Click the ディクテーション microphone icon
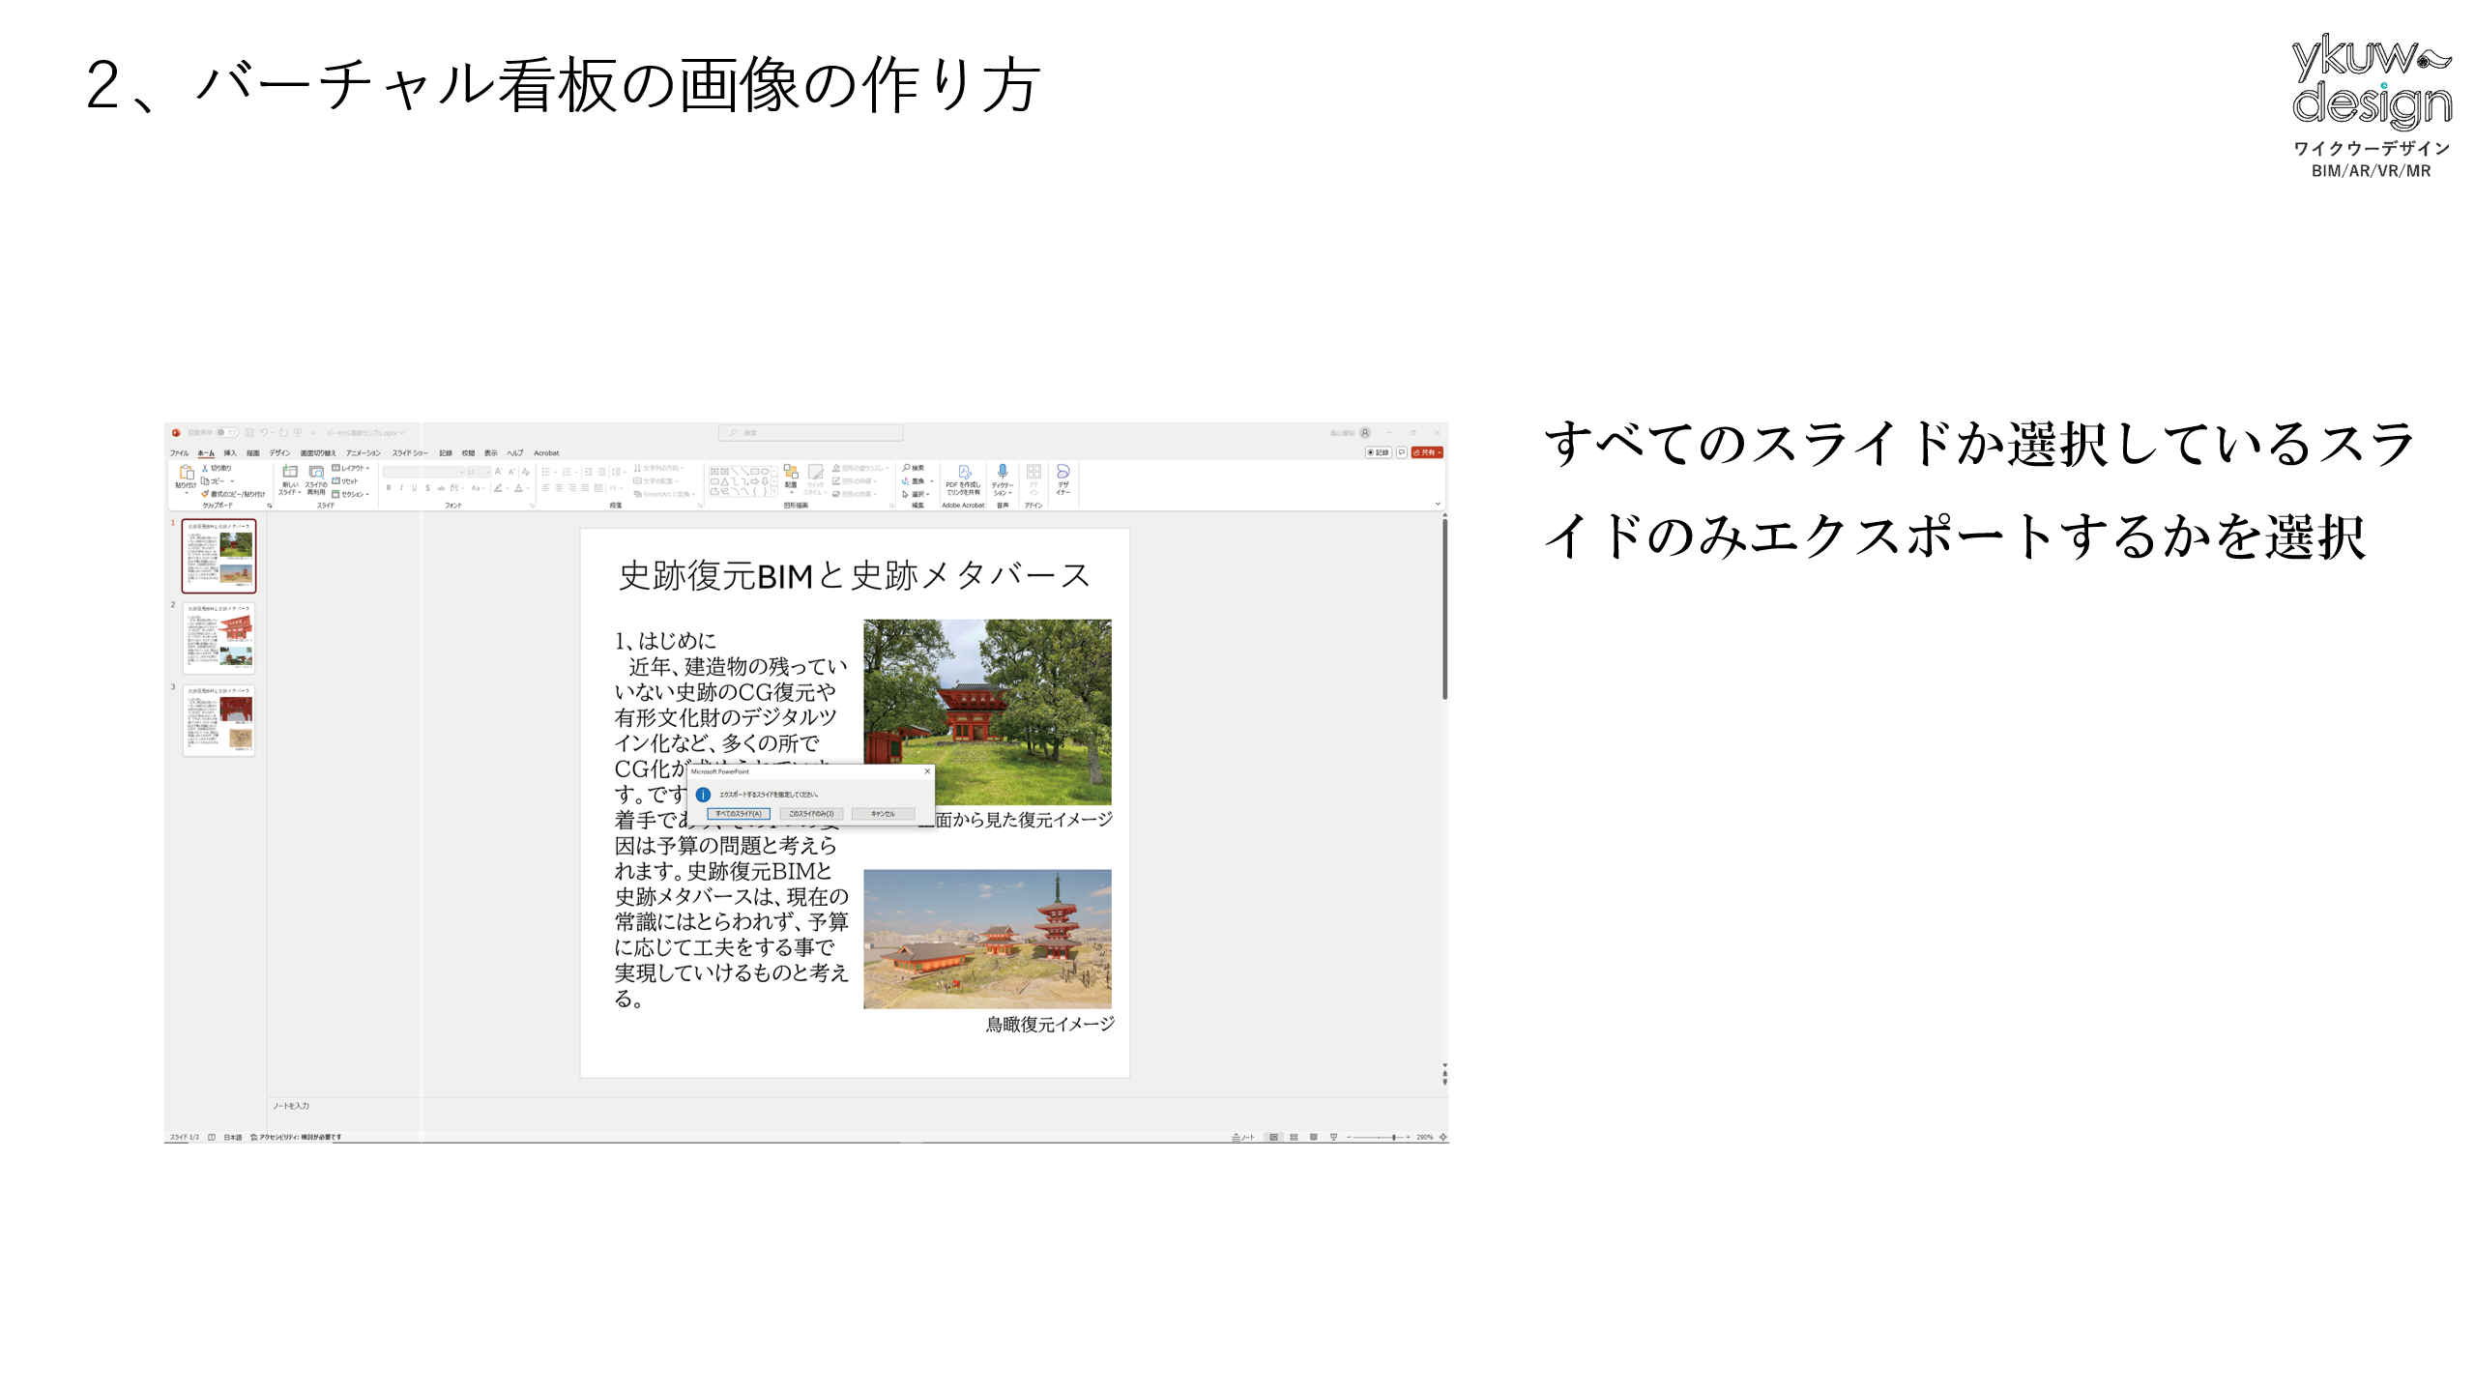This screenshot has height=1392, width=2475. click(x=1003, y=472)
